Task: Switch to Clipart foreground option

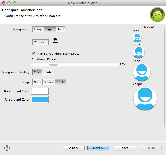Action: click(x=50, y=29)
